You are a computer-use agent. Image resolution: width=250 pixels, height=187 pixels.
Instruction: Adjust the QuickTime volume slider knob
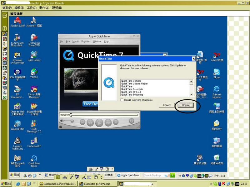(72, 121)
